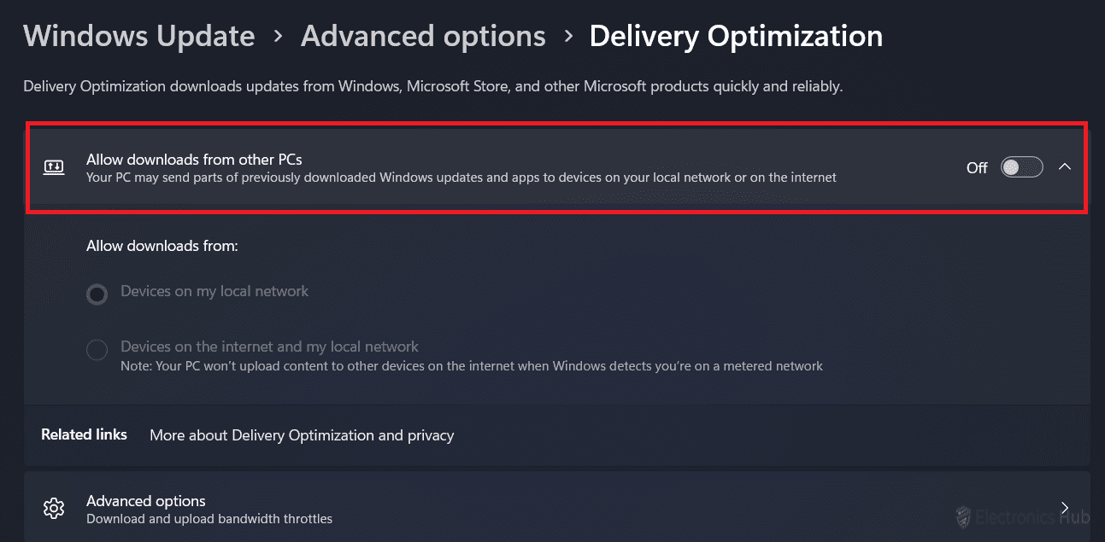Navigate to Advanced options in the breadcrumb
The width and height of the screenshot is (1105, 542).
[x=423, y=36]
